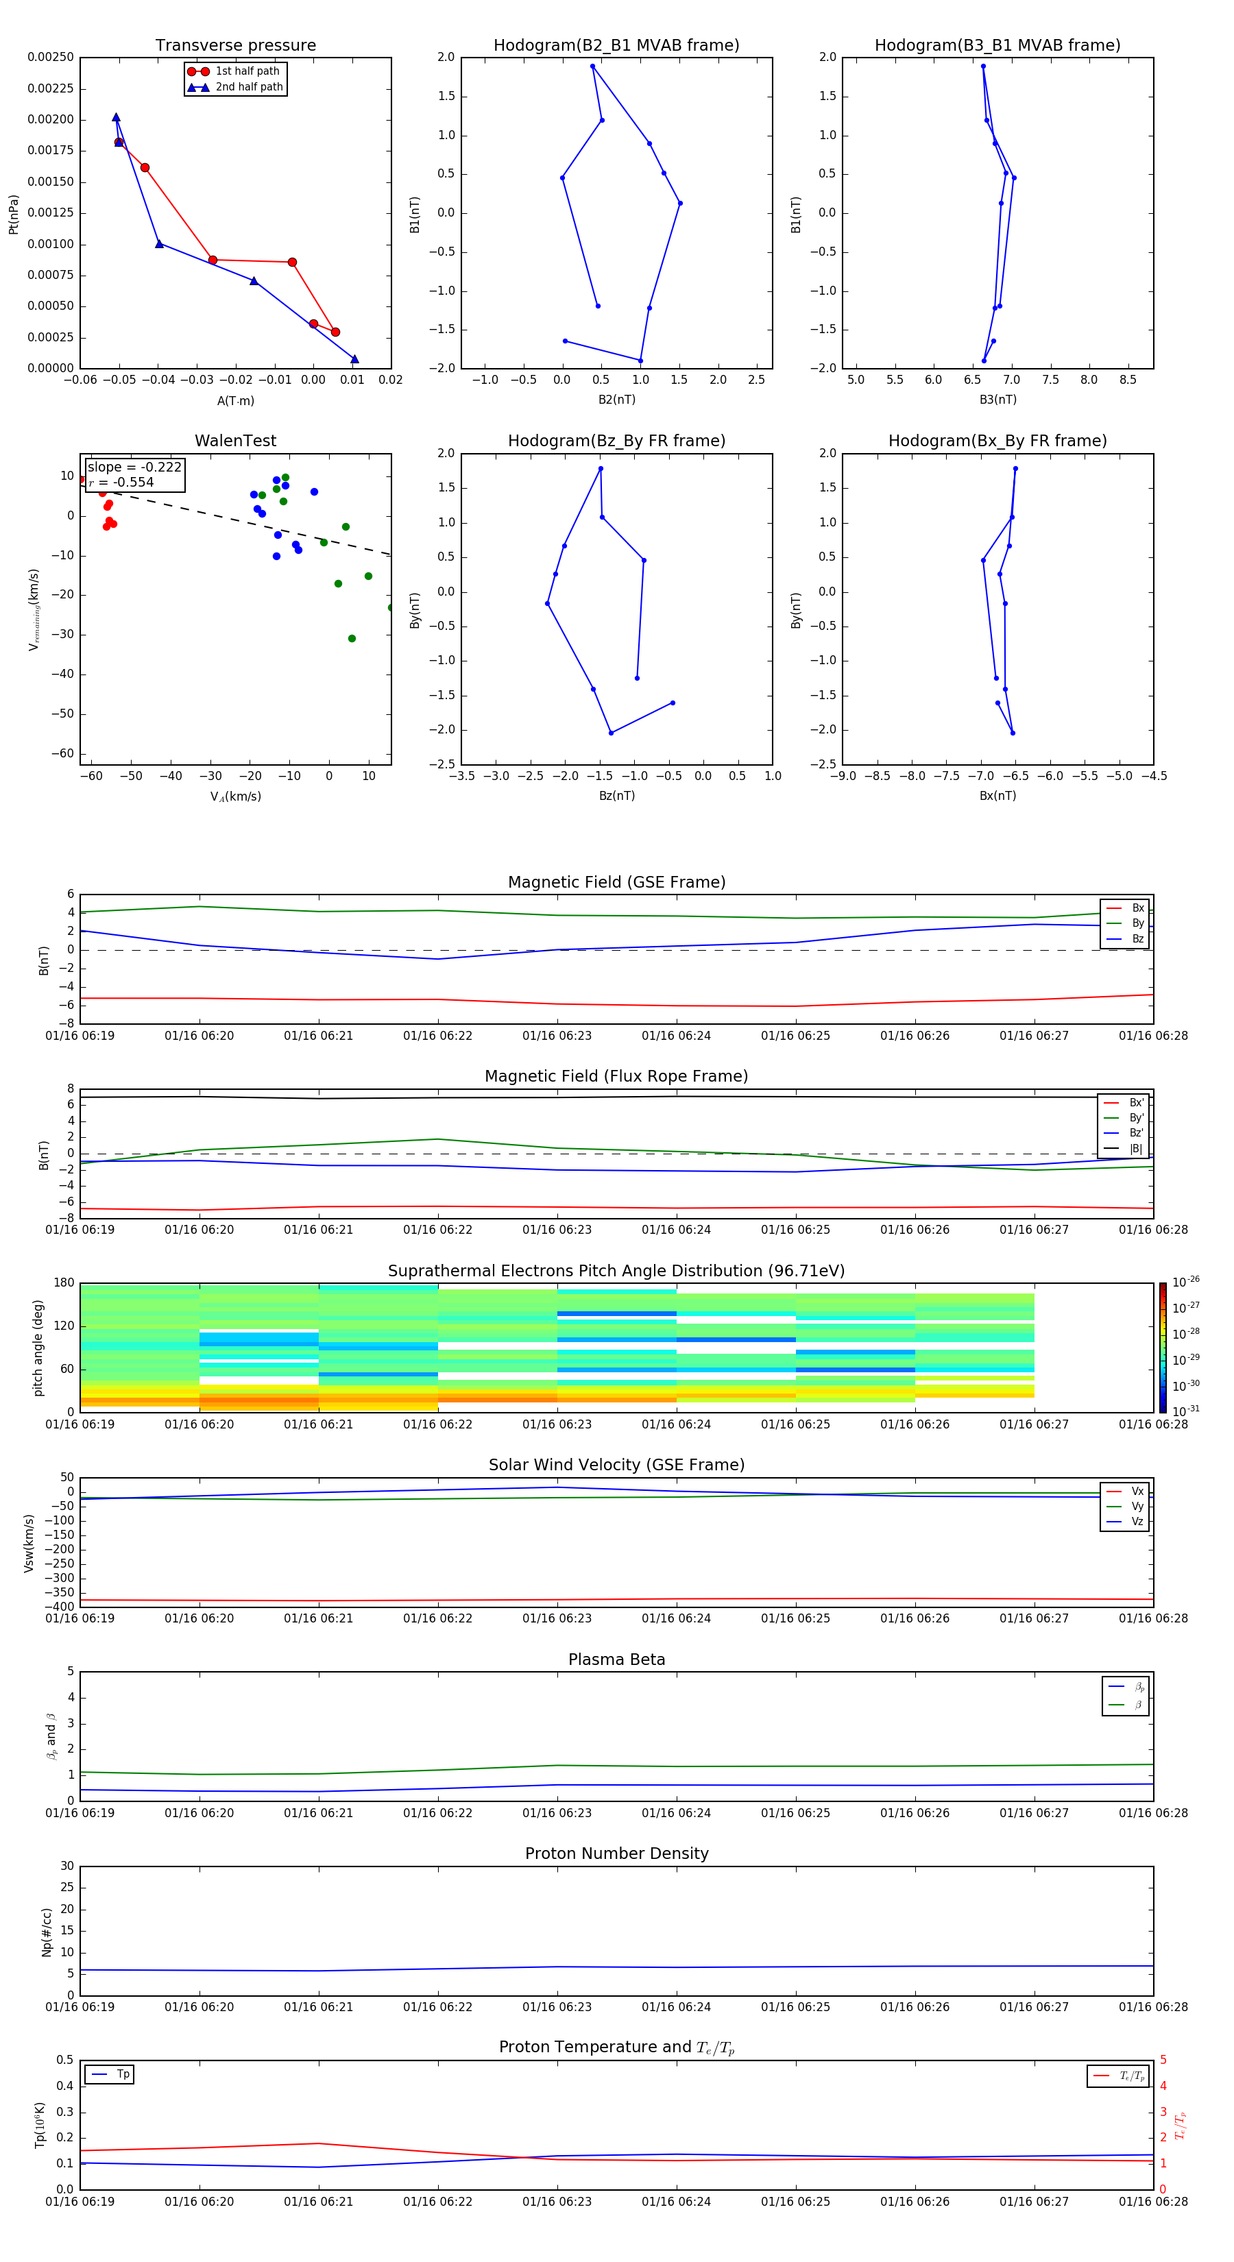Click the Bz' legend entry in Flux Rope plot

tap(1124, 1133)
